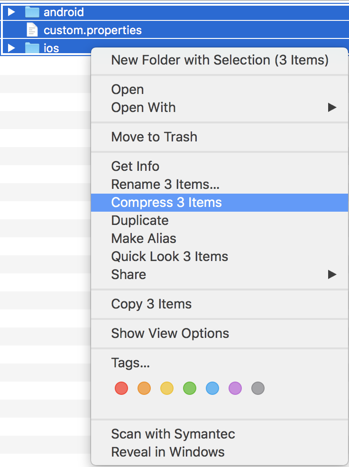This screenshot has height=467, width=349.
Task: Apply the orange tag color
Action: (144, 388)
